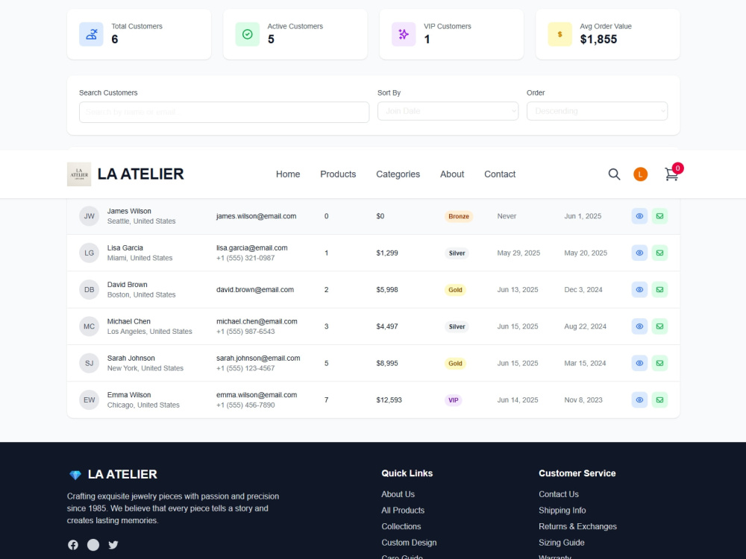Open the search magnifier in the navbar
This screenshot has height=559, width=746.
[x=614, y=174]
